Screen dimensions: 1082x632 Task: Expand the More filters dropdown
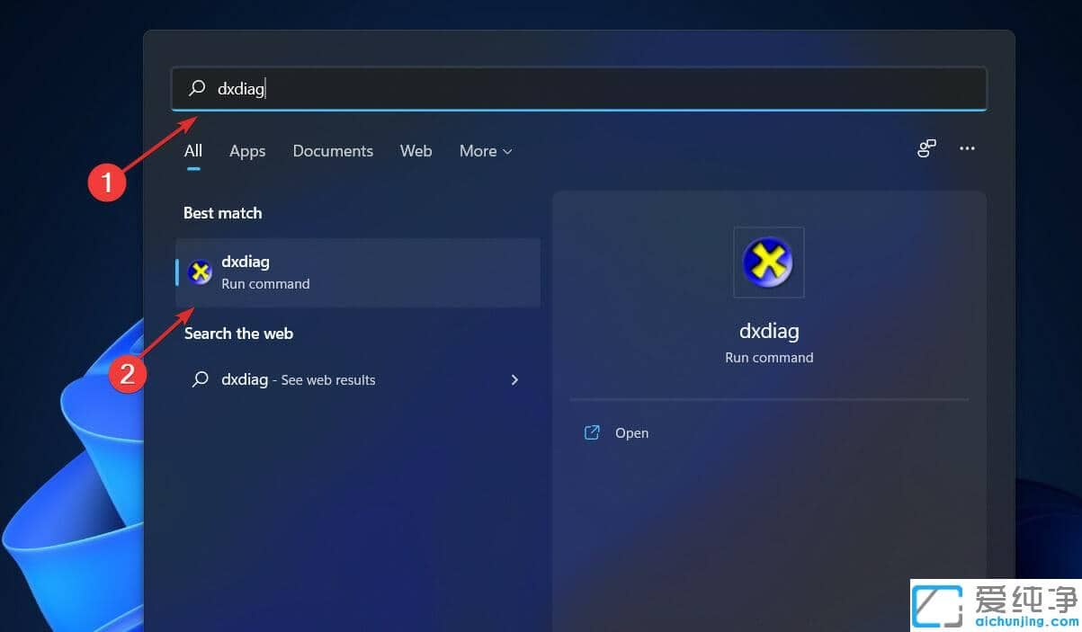coord(486,151)
